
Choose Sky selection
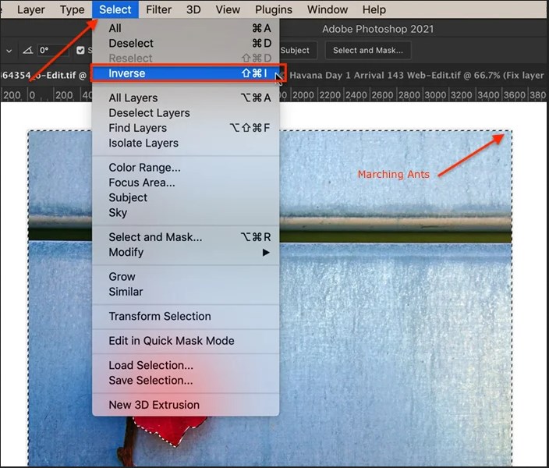click(186, 213)
